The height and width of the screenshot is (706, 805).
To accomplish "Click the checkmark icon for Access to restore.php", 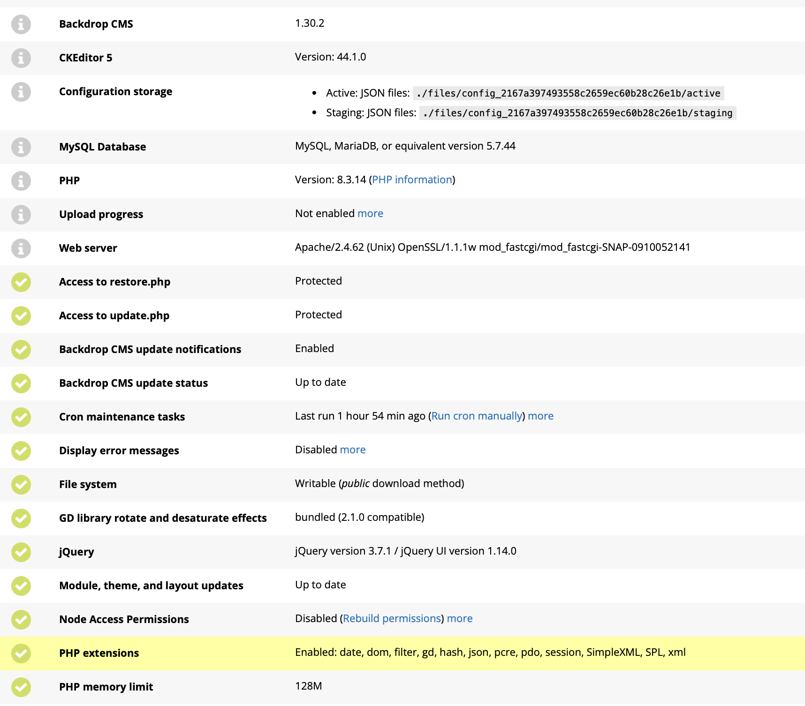I will [21, 282].
